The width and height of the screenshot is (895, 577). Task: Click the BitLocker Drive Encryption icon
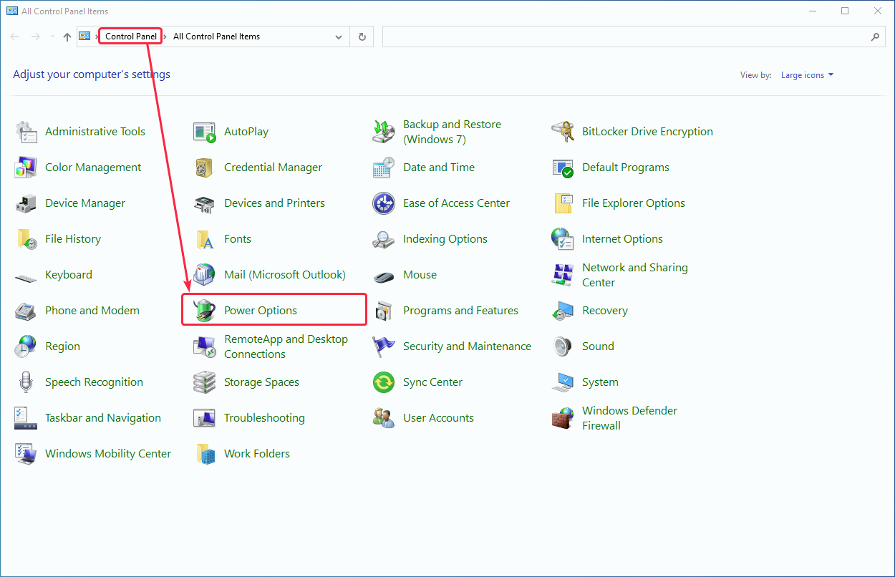click(x=563, y=132)
